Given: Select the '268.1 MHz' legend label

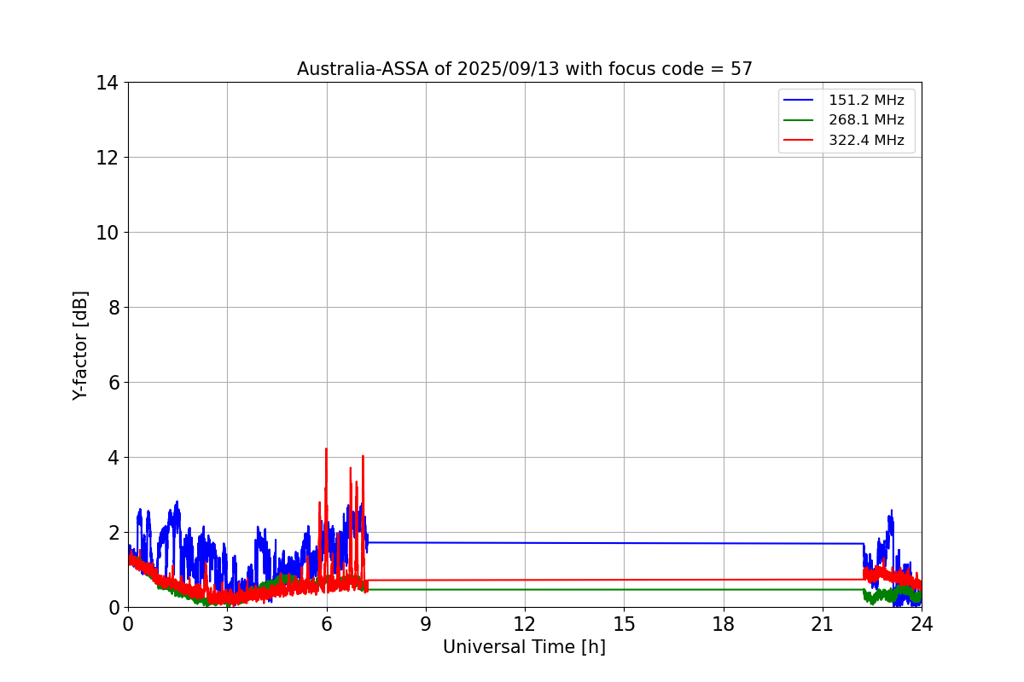Looking at the screenshot, I should (x=866, y=120).
